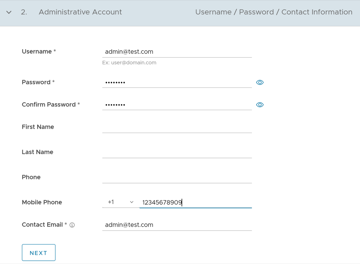The width and height of the screenshot is (360, 264).
Task: Click the Administrative Account section title
Action: click(x=80, y=12)
